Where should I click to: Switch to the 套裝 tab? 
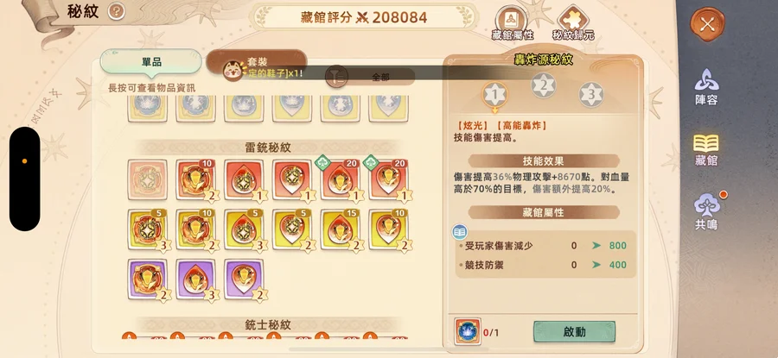click(x=257, y=61)
